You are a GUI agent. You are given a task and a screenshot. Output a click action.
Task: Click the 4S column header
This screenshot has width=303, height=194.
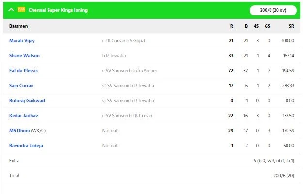coord(256,26)
